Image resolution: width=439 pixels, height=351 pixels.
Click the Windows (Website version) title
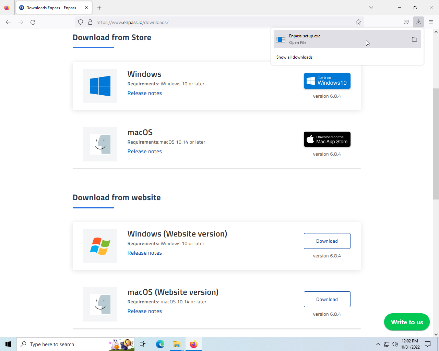click(x=177, y=234)
